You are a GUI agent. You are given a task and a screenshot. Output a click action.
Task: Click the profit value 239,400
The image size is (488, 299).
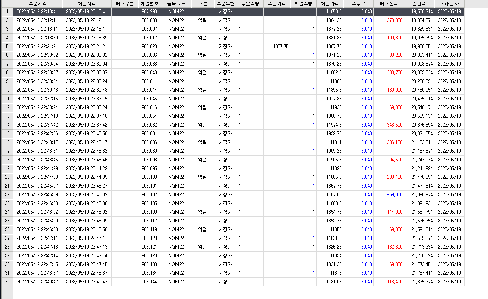[395, 177]
